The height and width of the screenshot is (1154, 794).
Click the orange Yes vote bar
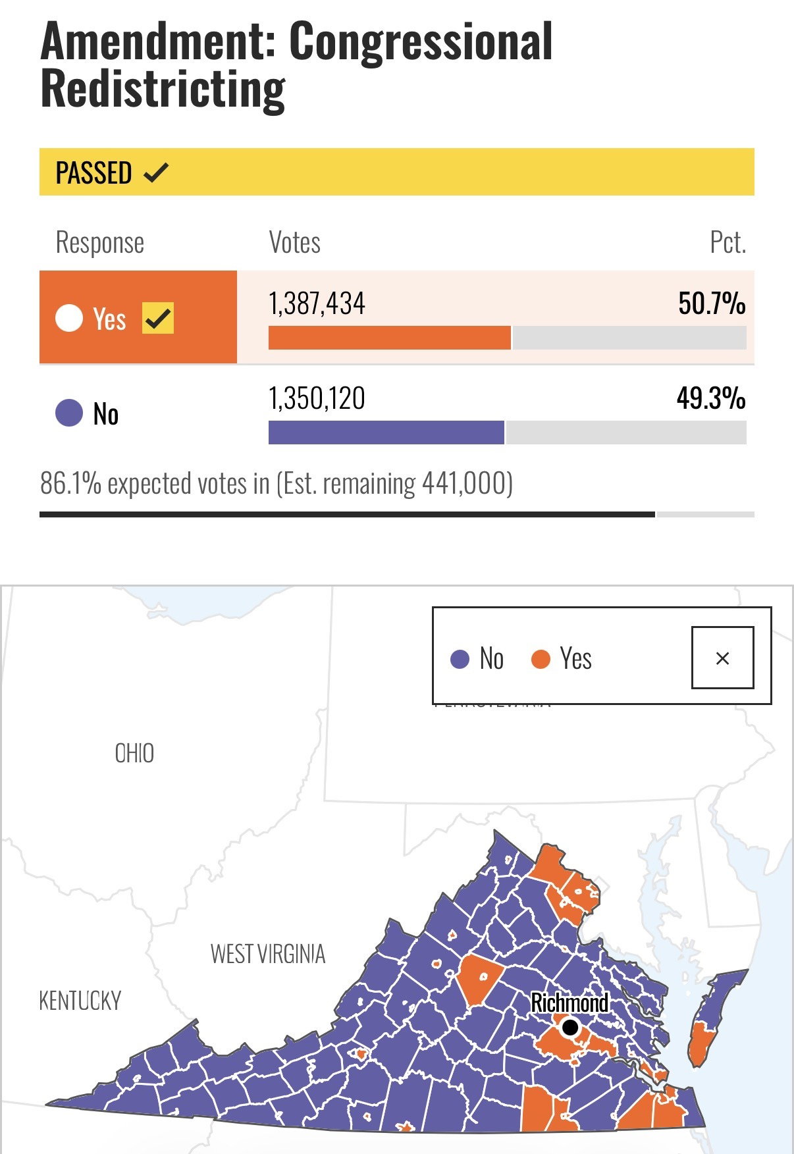coord(389,338)
